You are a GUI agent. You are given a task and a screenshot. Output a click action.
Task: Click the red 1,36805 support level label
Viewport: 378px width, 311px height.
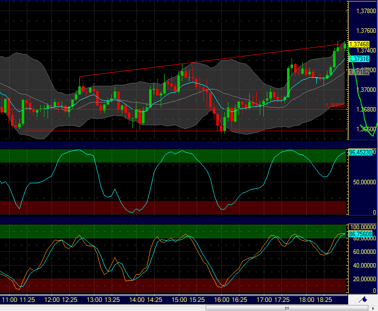coord(335,106)
